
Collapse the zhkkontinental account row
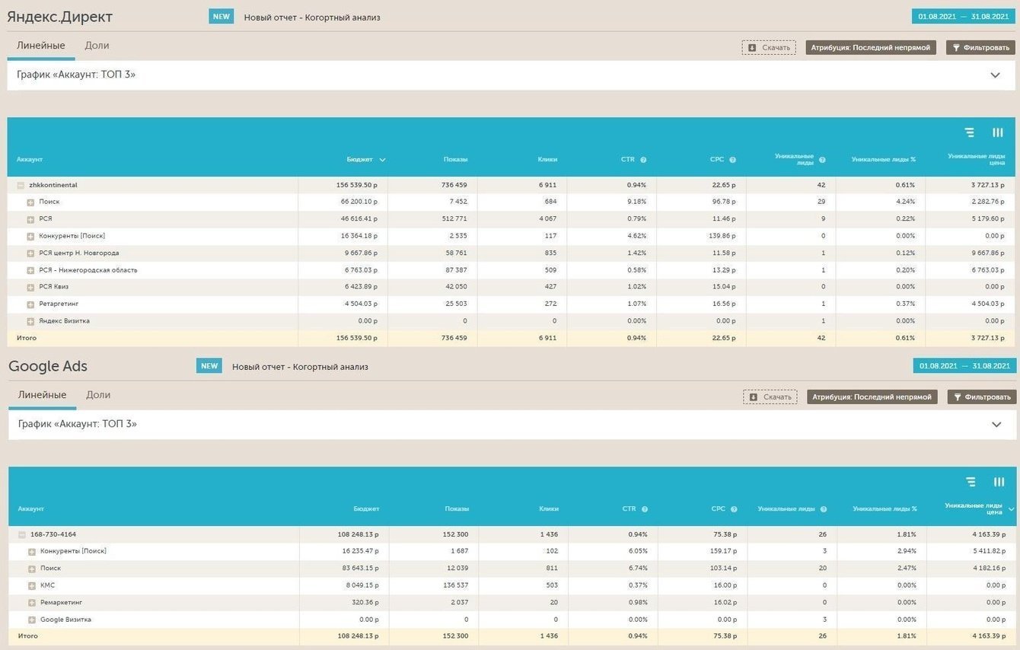click(21, 185)
